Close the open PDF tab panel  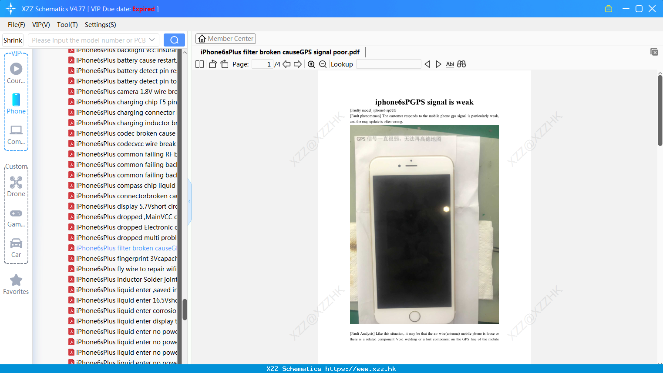pos(654,52)
